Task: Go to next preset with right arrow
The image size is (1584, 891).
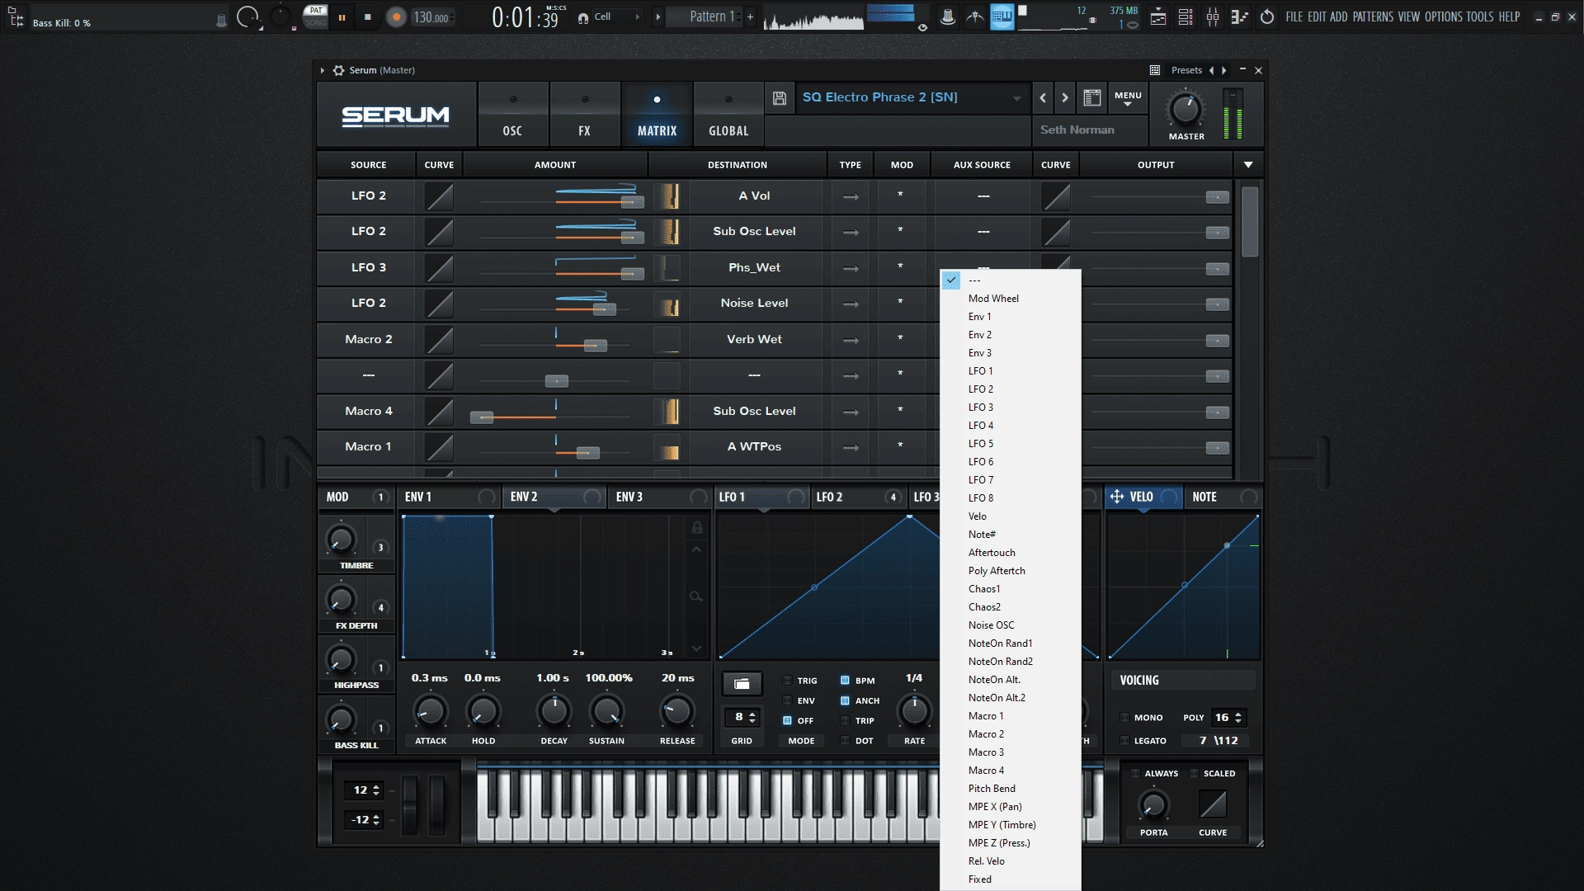Action: [1065, 98]
